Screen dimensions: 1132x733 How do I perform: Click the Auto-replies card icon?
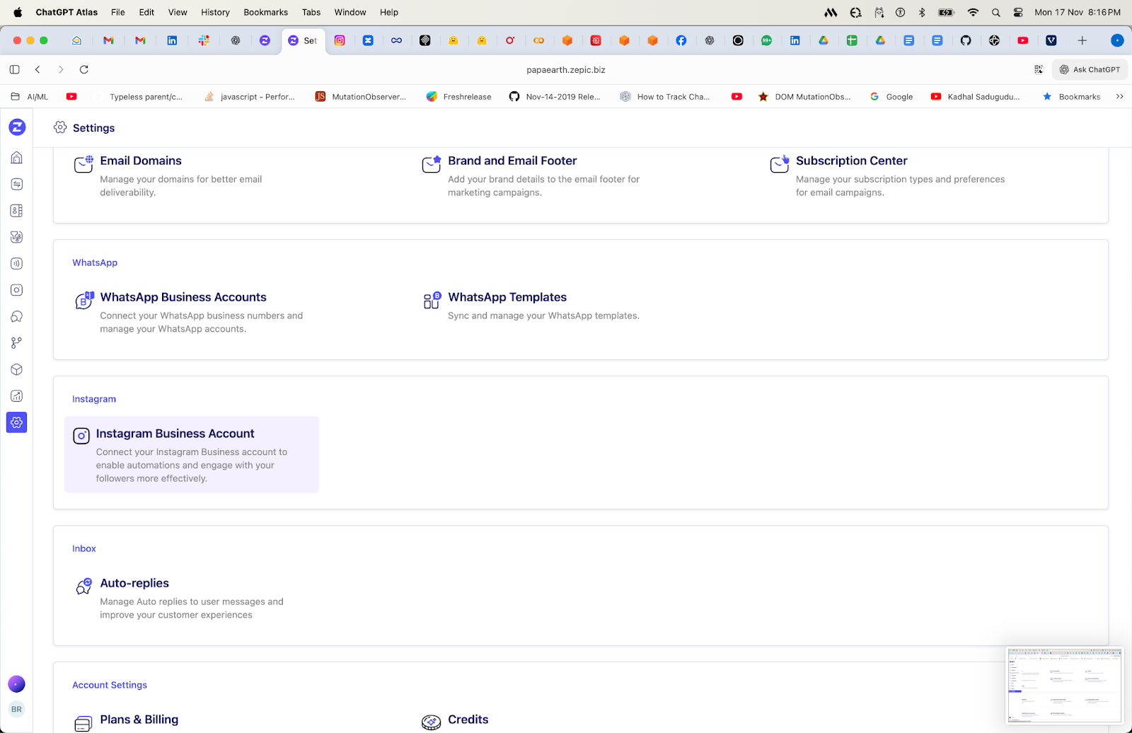click(x=83, y=587)
